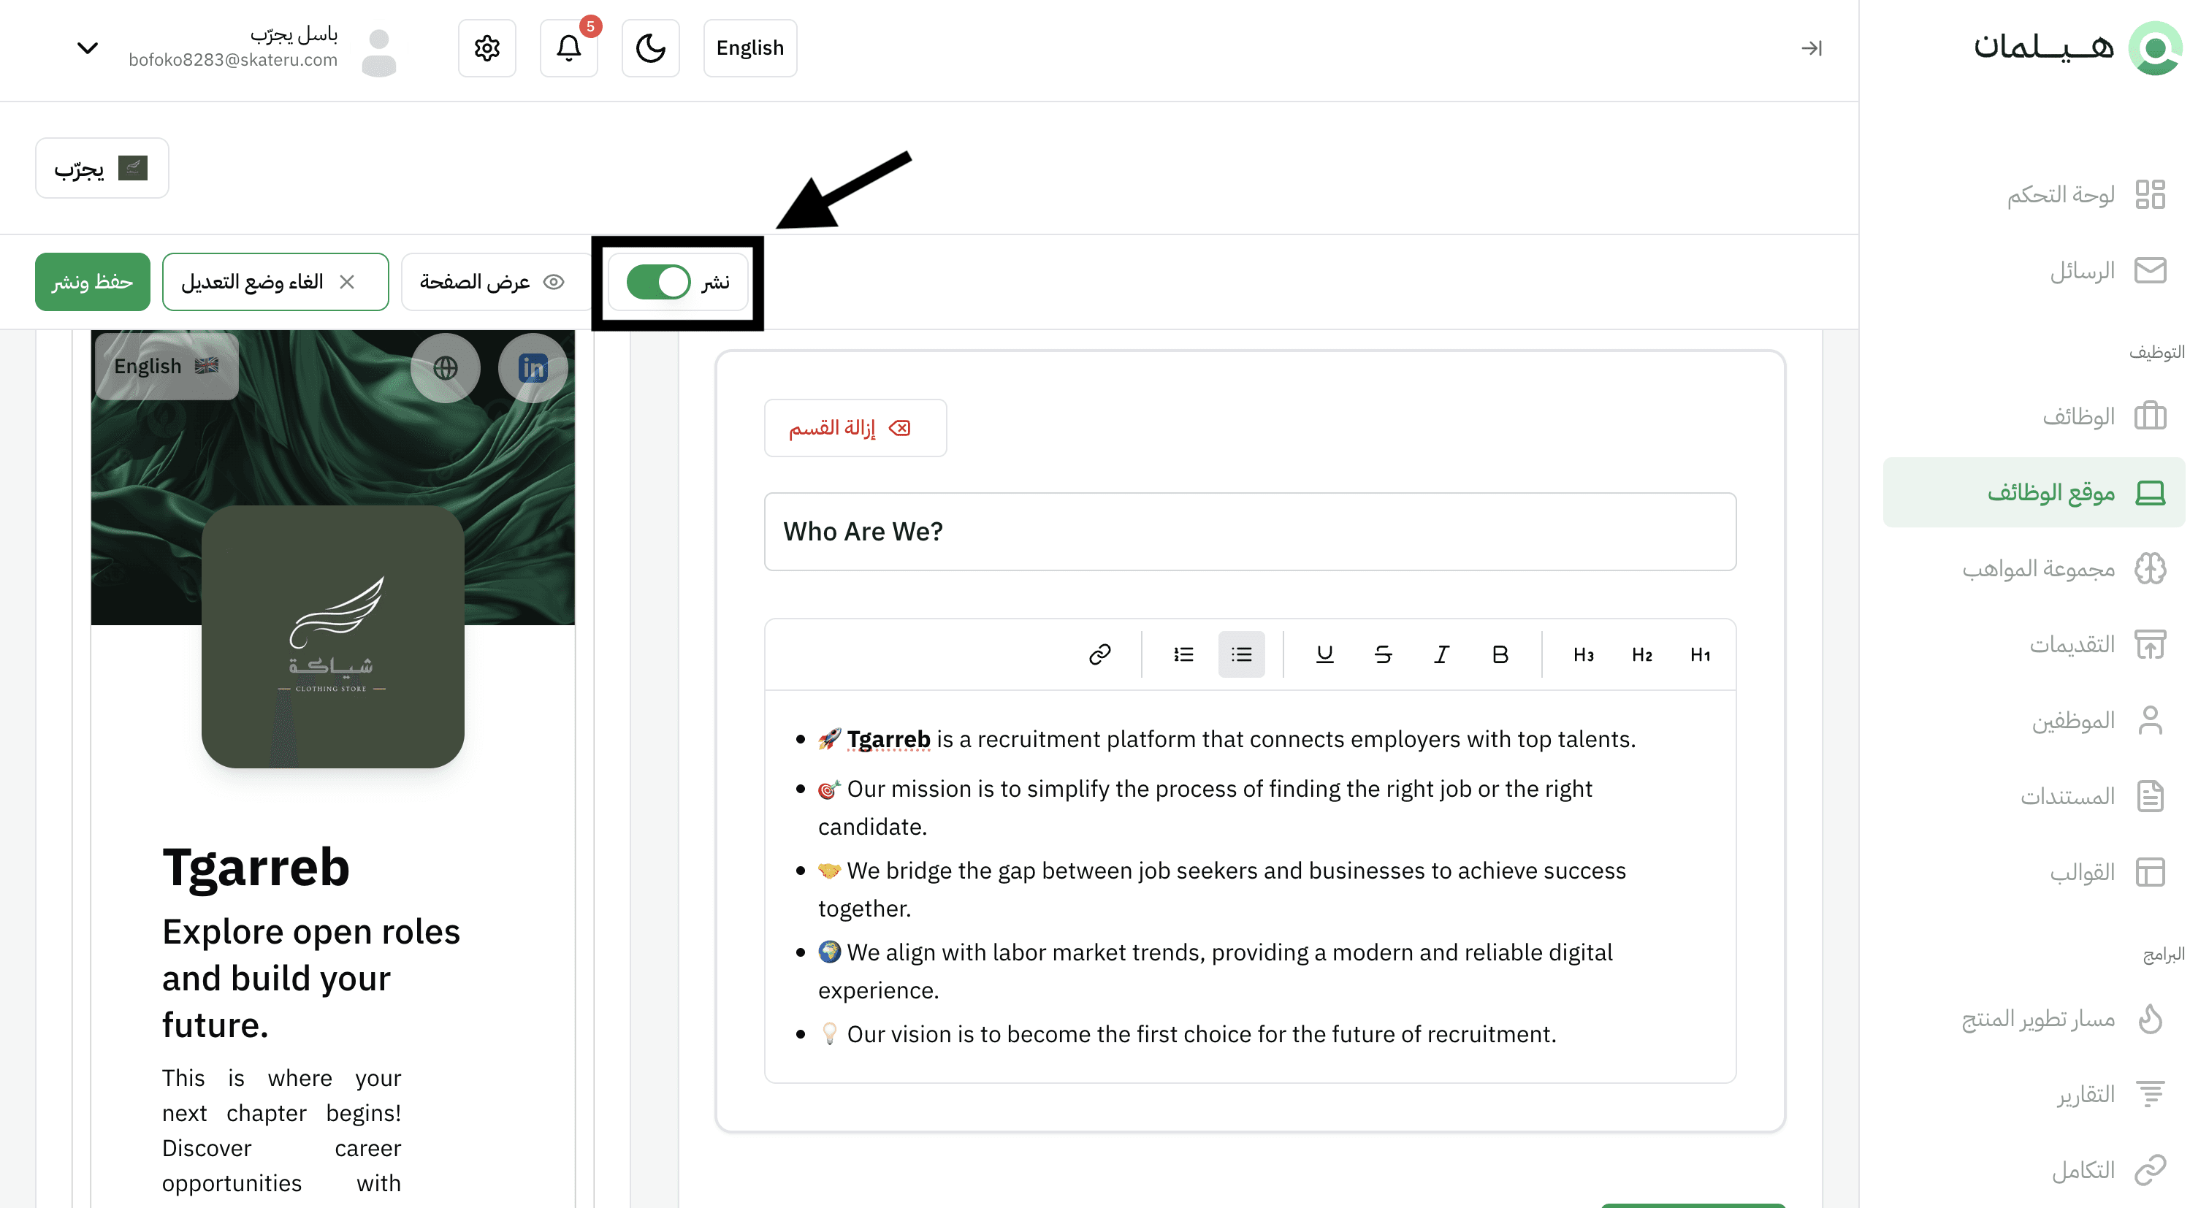Click the LinkedIn icon on preview banner
The image size is (2209, 1208).
533,368
